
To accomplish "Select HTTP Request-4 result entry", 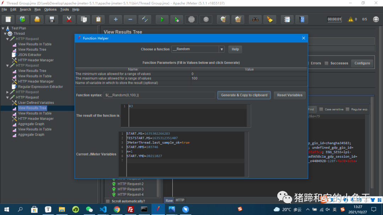I will (x=131, y=195).
